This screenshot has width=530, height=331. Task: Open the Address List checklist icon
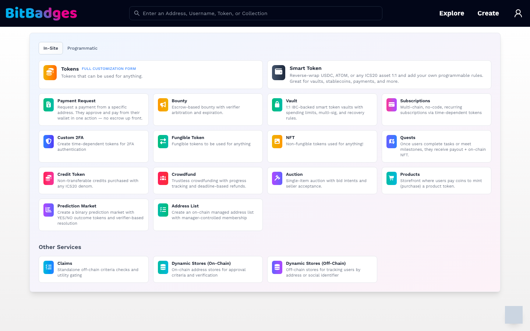163,210
